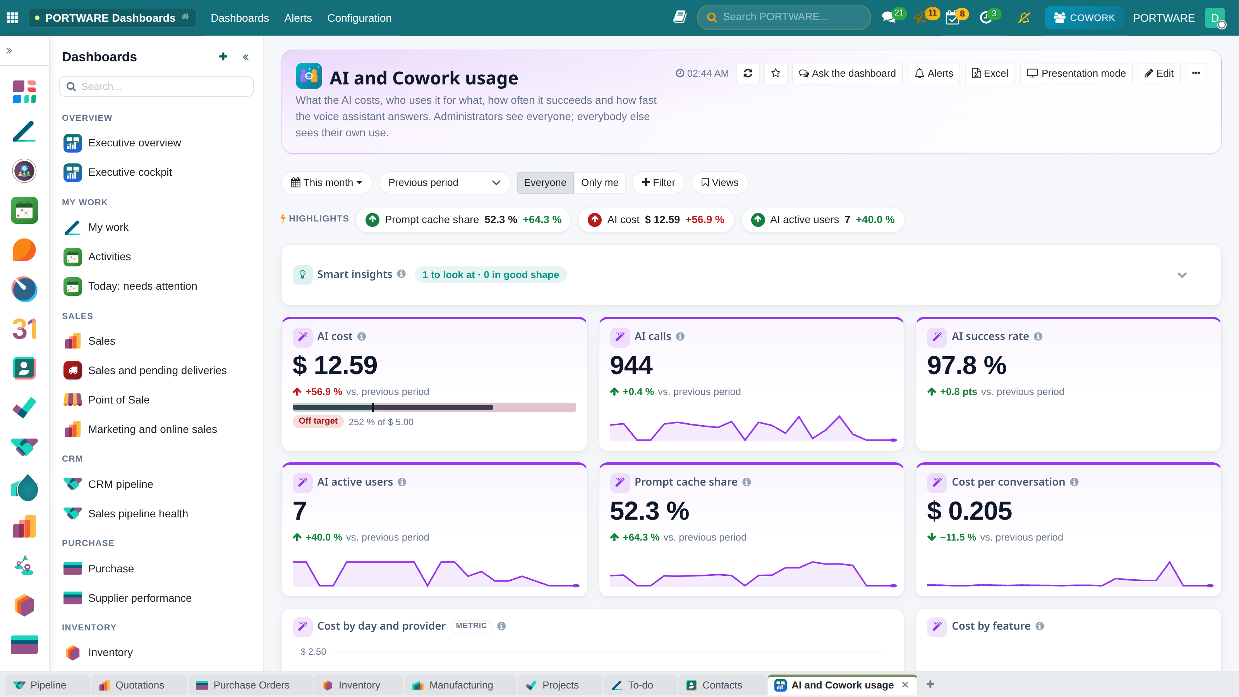Screen dimensions: 1239x697
Task: Switch to the Purchase Orders bottom tab
Action: coord(250,685)
